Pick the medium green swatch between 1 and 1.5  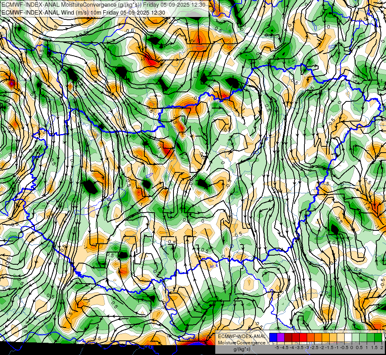(x=371, y=337)
